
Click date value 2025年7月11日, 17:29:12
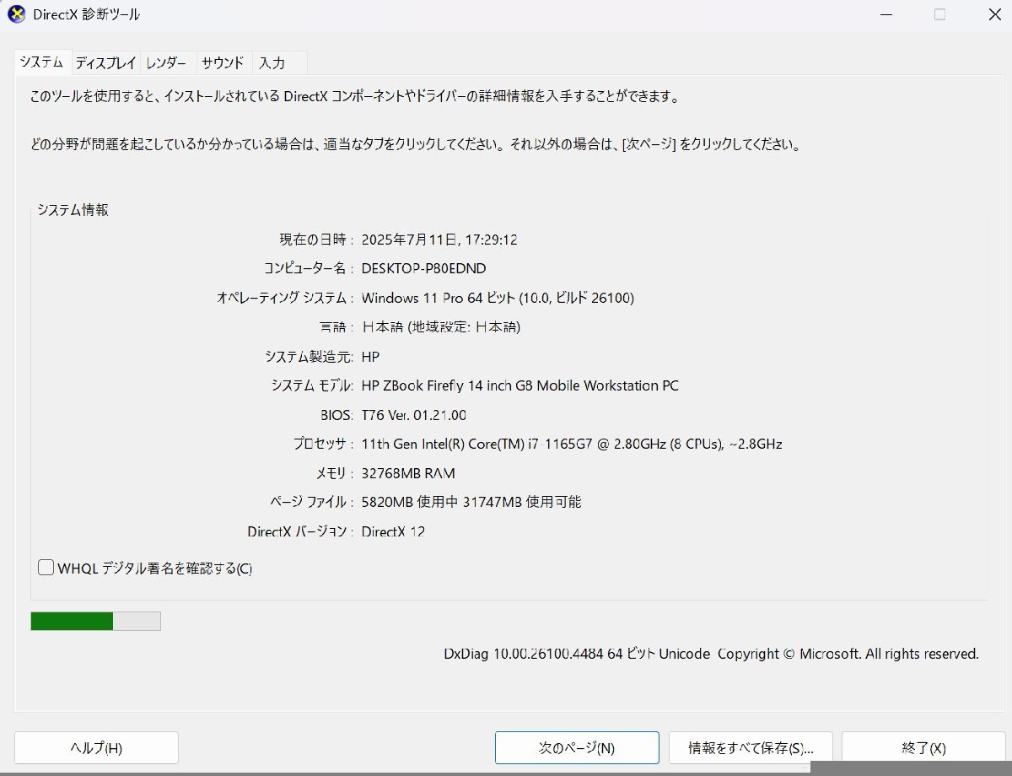(x=439, y=240)
